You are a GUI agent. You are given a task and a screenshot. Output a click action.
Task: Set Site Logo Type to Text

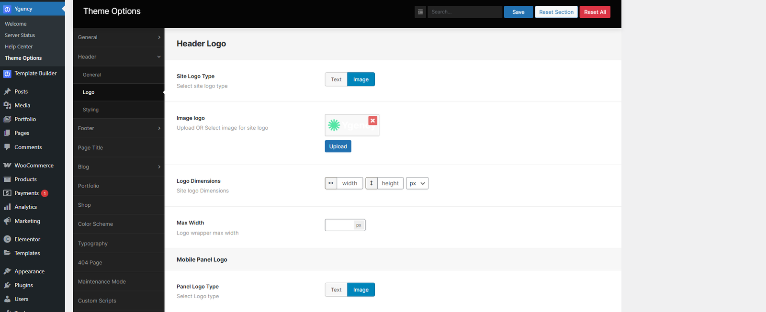tap(336, 79)
